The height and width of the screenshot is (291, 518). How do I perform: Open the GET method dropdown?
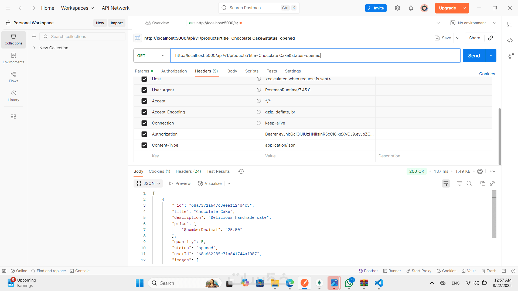pyautogui.click(x=151, y=56)
